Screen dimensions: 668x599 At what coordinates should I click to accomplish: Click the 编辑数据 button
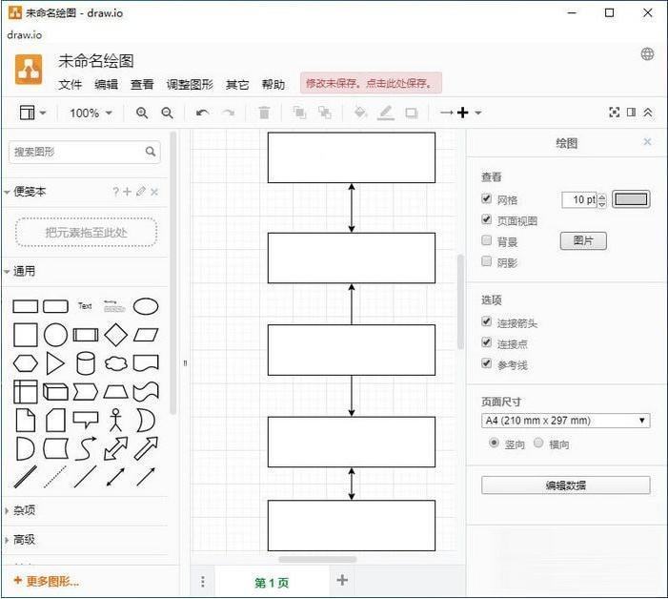[565, 485]
